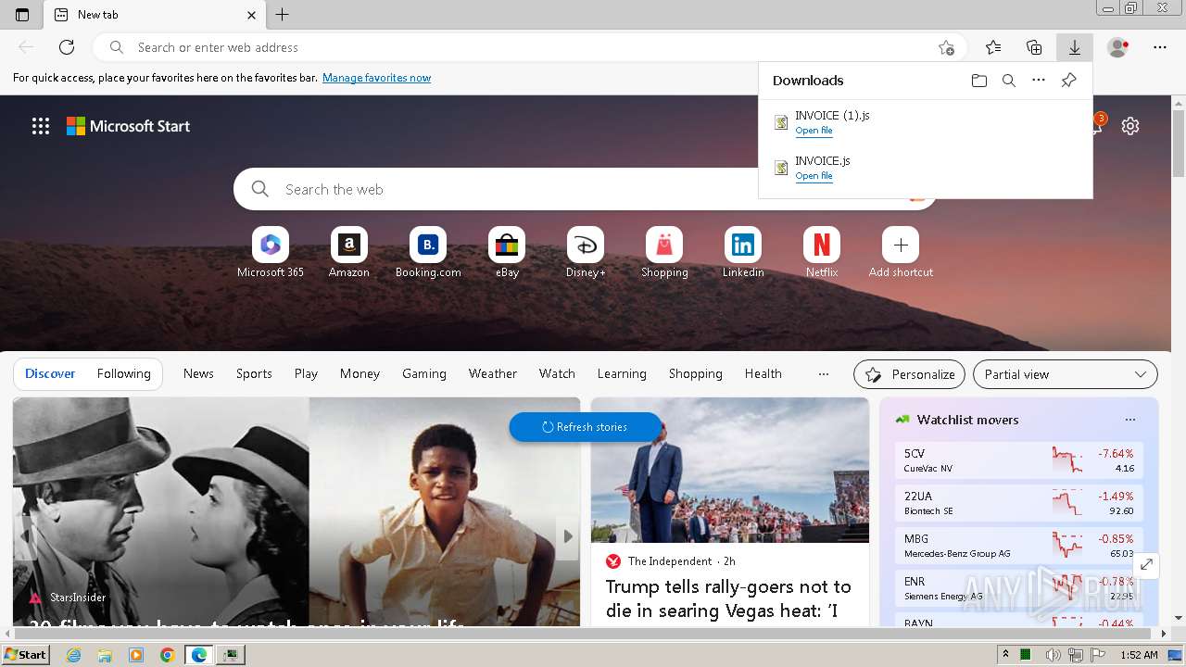Switch to Following feed tab
The height and width of the screenshot is (667, 1186).
[123, 373]
